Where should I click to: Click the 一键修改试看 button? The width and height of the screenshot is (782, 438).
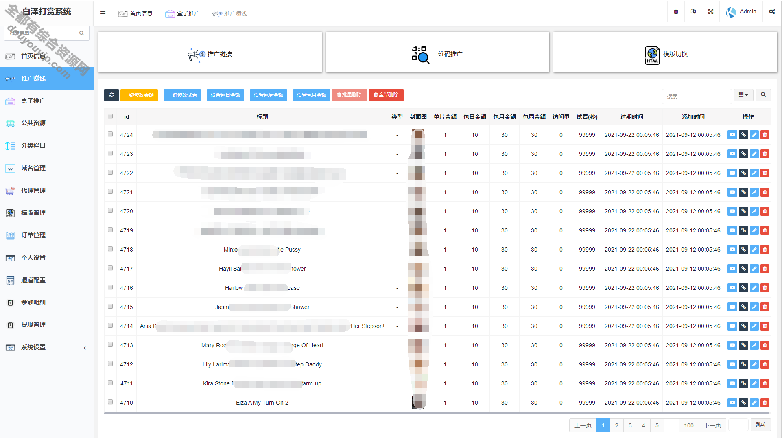[x=182, y=95]
